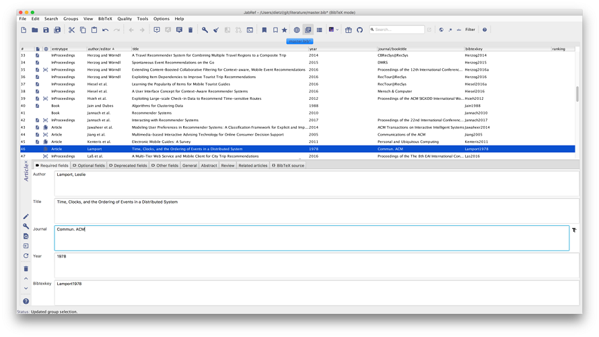Expand the author/editor column sort arrow
Image resolution: width=599 pixels, height=337 pixels.
coord(113,49)
